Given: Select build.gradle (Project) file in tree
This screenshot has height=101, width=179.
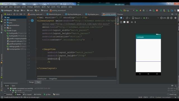Looking at the screenshot, I should [x=17, y=33].
